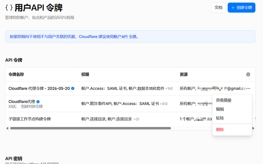Click the 资源 column header
This screenshot has width=263, height=164.
click(184, 74)
